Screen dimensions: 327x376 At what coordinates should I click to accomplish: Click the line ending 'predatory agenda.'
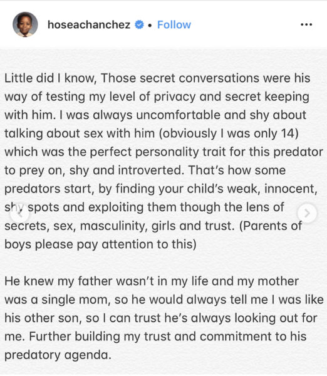(58, 355)
